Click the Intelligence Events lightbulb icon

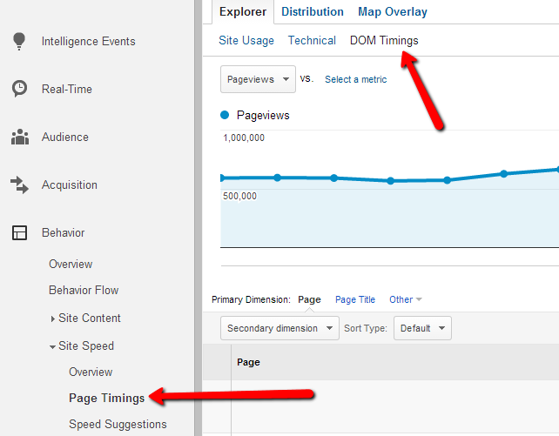19,41
